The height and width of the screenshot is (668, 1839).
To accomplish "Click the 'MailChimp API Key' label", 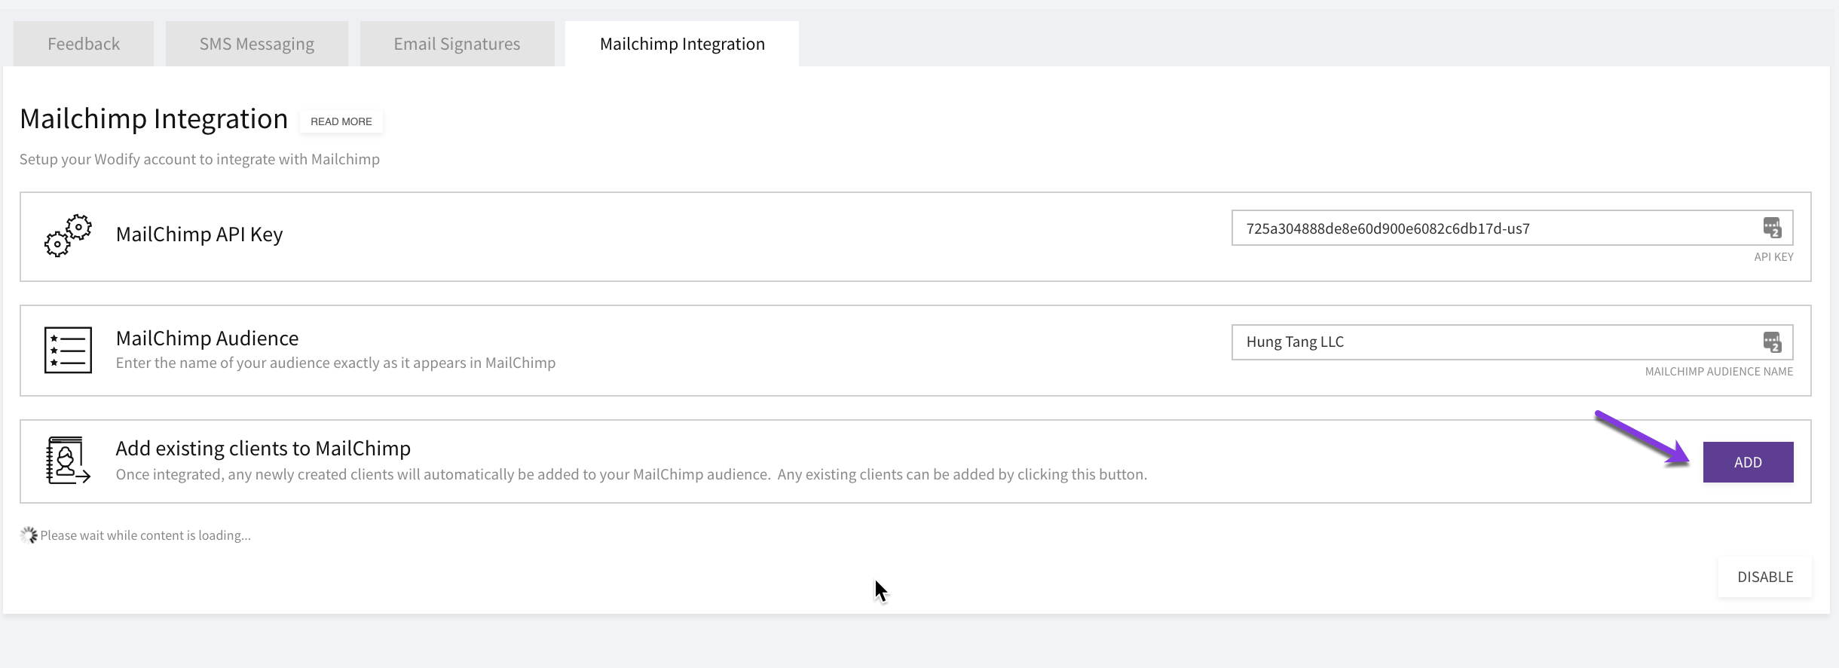I will [200, 234].
